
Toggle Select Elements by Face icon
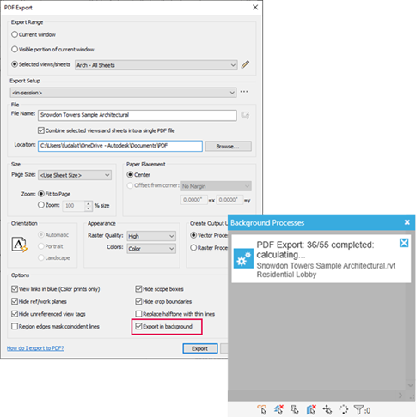tap(311, 409)
